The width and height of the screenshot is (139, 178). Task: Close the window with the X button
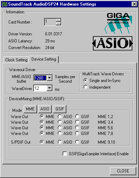134,4
